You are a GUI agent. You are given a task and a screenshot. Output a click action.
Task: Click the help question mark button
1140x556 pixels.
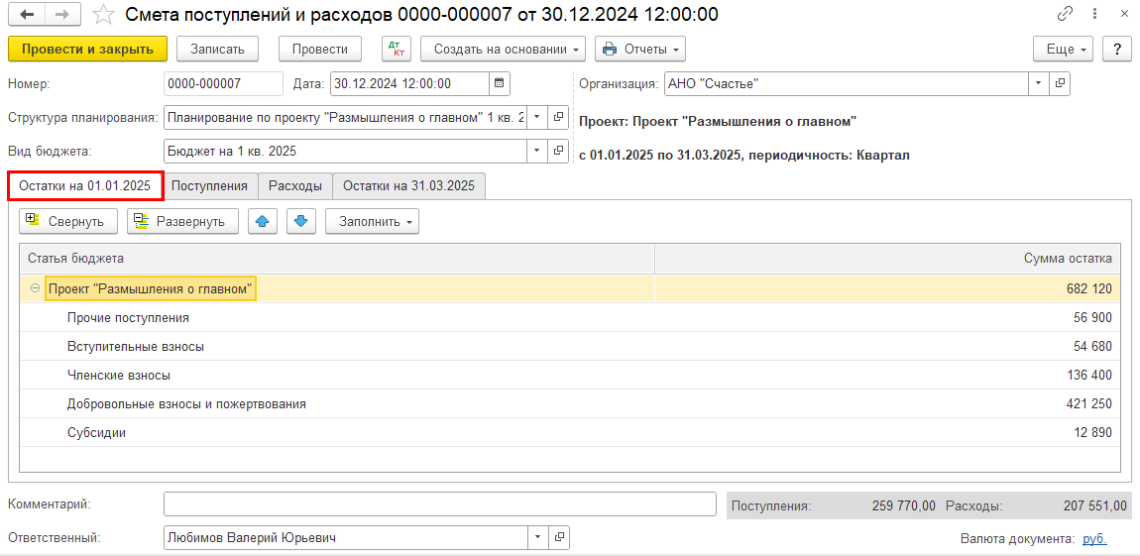(1116, 50)
